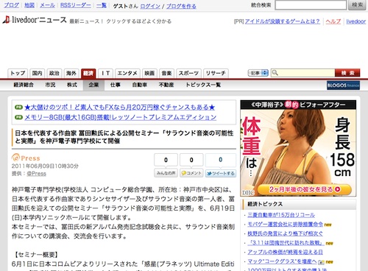Click the みんなの声 button

(166, 173)
